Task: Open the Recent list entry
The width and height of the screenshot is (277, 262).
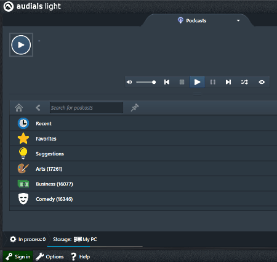Action: click(x=143, y=123)
